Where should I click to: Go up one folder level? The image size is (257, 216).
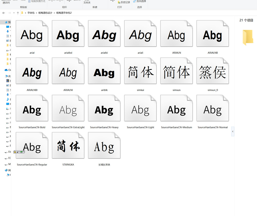click(x=18, y=13)
